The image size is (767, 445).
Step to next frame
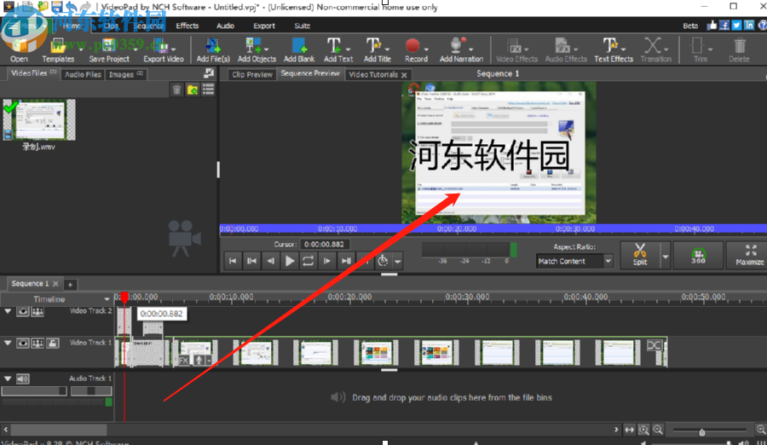pyautogui.click(x=326, y=261)
